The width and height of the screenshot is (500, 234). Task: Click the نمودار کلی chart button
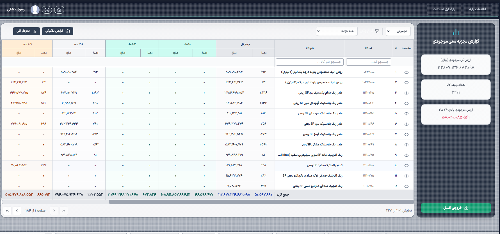pyautogui.click(x=26, y=31)
